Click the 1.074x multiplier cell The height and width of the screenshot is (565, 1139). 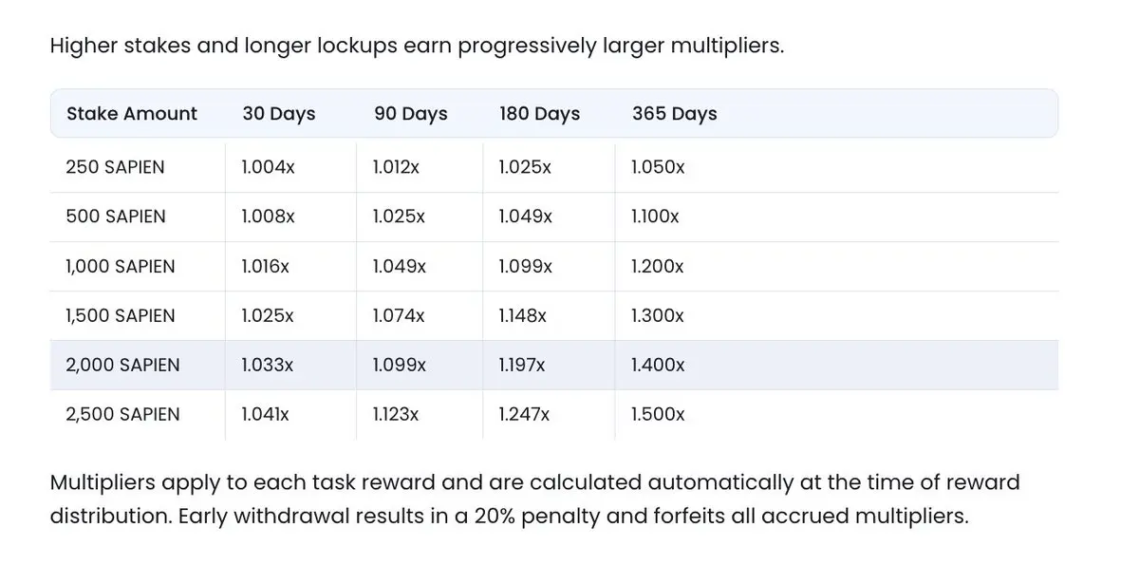point(399,316)
